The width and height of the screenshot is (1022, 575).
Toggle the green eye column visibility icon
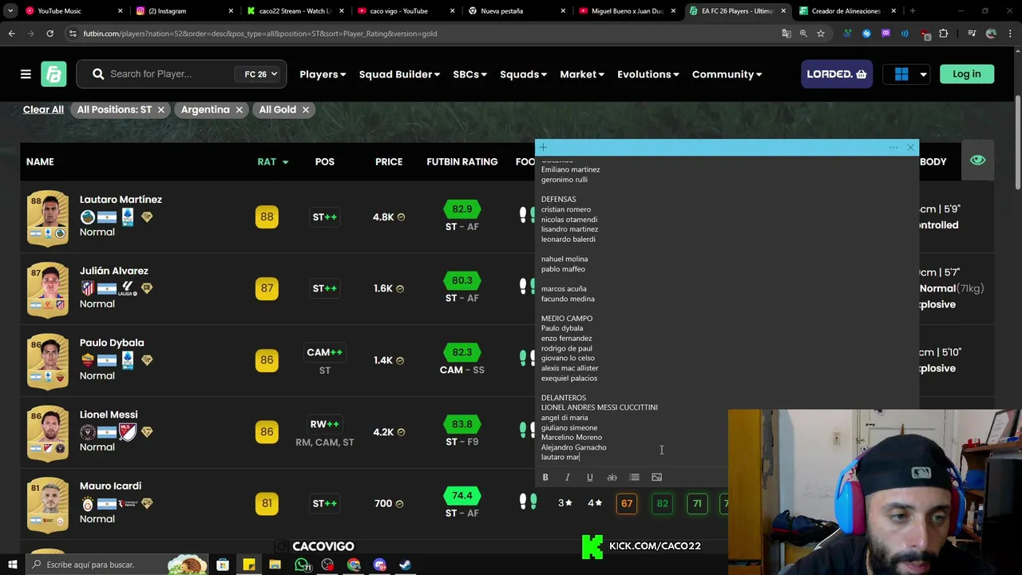(977, 161)
